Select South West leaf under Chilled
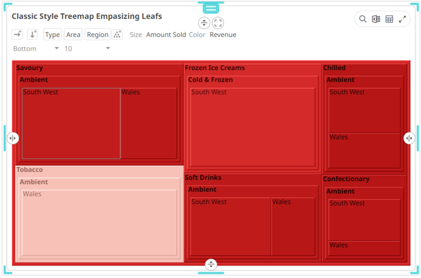421x278 pixels. coord(365,110)
